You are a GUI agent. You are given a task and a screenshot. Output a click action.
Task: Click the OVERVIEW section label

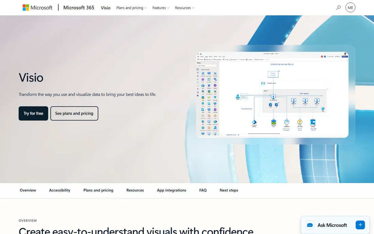click(x=28, y=221)
